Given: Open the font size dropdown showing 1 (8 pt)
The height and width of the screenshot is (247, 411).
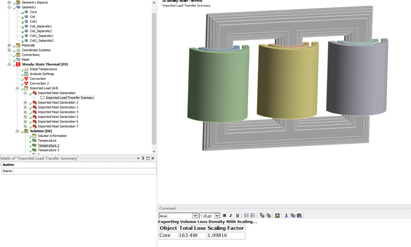Looking at the screenshot, I should 217,216.
